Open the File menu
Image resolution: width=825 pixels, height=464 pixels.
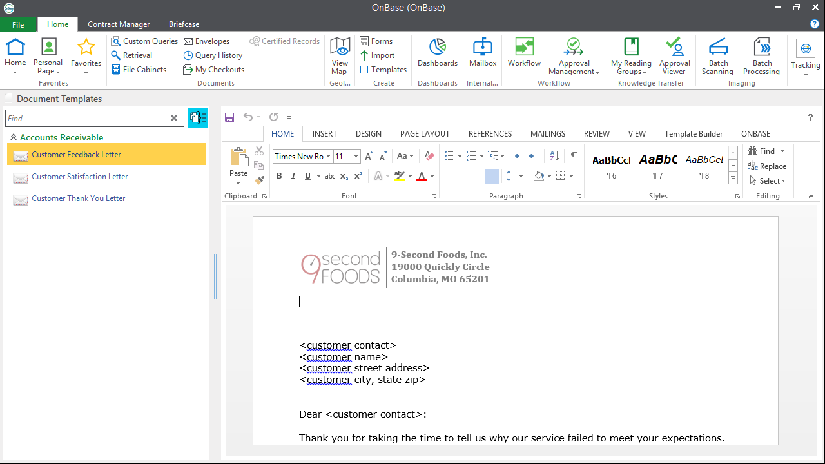coord(18,24)
